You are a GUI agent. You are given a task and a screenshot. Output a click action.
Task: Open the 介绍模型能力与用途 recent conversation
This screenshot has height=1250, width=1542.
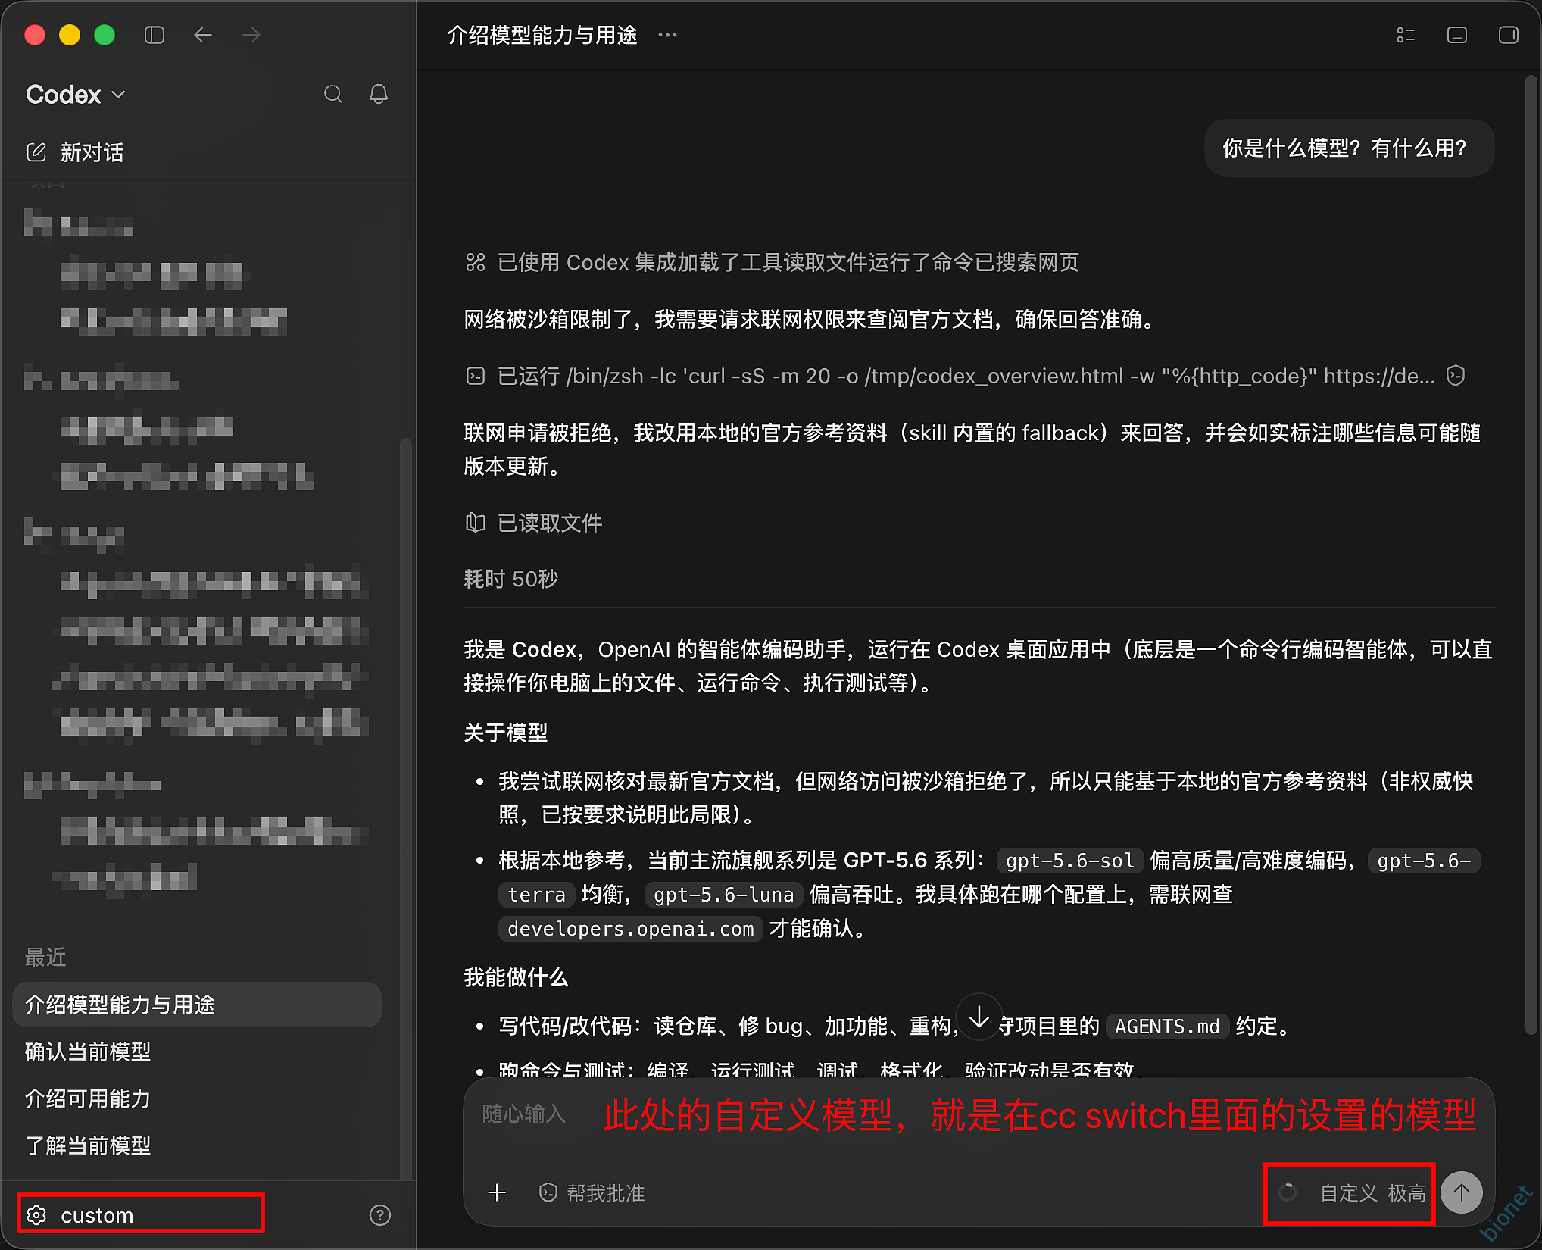(x=197, y=1005)
